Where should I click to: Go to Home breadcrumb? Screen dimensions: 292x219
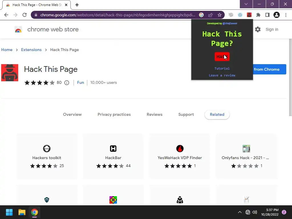pyautogui.click(x=7, y=50)
